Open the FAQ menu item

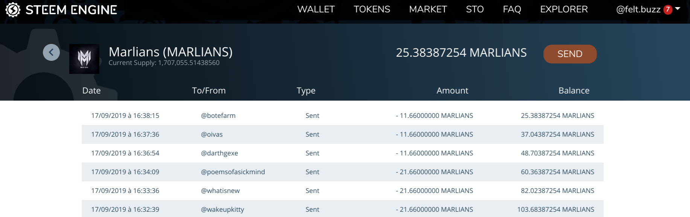click(512, 9)
